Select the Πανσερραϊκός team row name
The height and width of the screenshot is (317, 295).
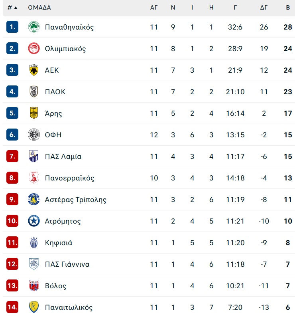tap(69, 178)
